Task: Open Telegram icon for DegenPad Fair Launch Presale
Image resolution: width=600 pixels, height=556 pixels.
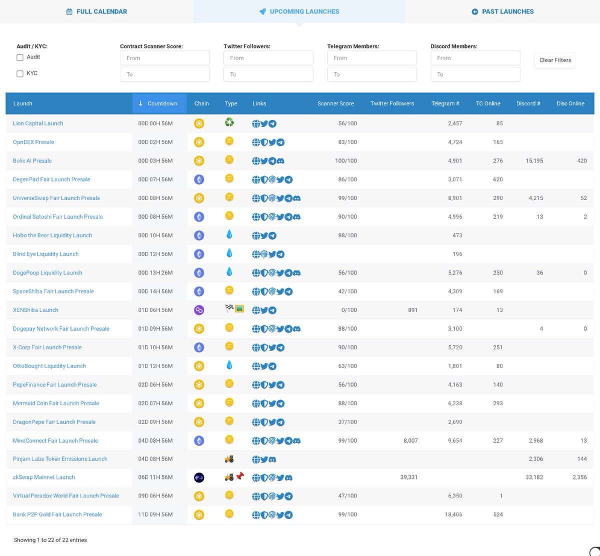Action: pos(288,179)
